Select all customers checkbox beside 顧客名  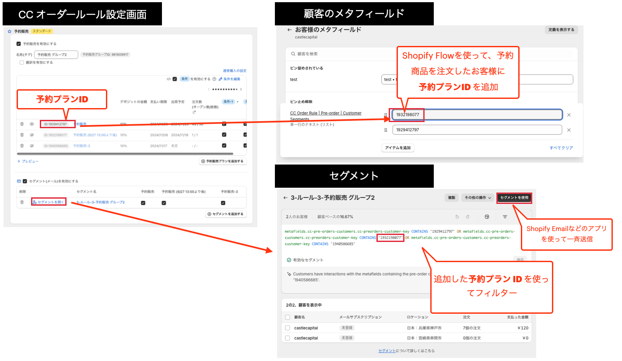288,317
